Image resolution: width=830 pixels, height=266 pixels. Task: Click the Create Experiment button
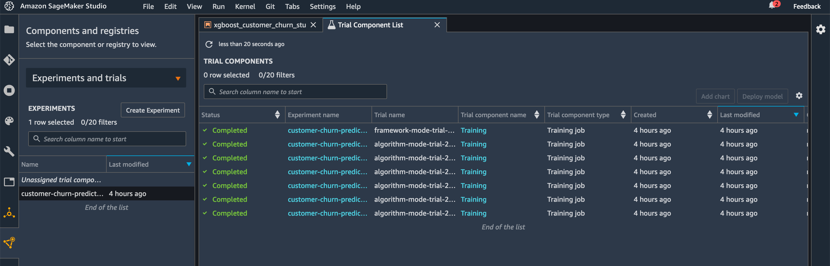pos(153,110)
